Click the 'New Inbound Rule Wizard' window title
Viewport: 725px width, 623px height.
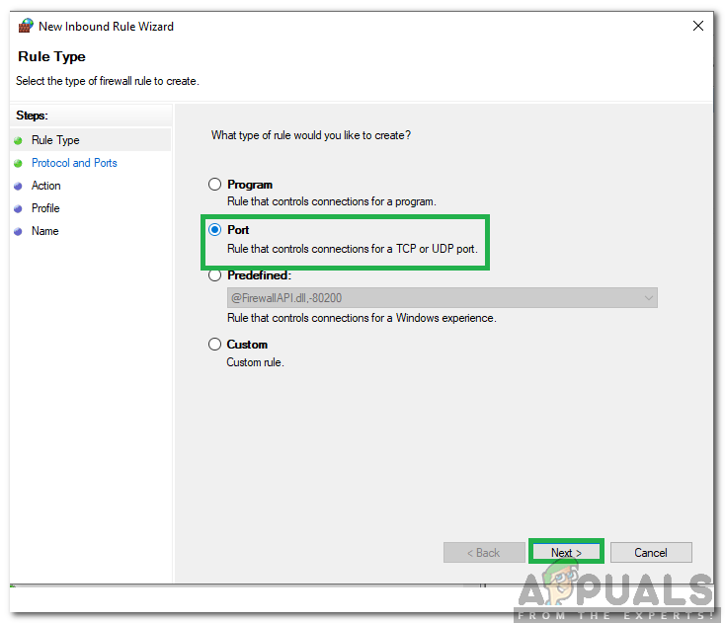point(106,27)
